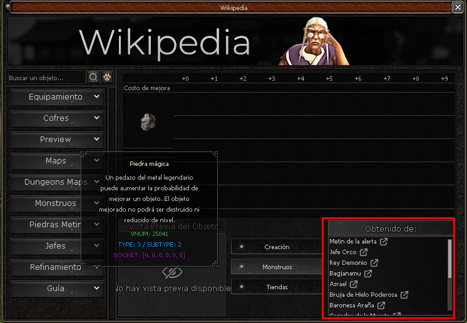Expand the Dungeons Maps category
The image size is (467, 323).
57,182
